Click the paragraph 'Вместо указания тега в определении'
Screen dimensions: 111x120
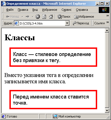(x=49, y=75)
